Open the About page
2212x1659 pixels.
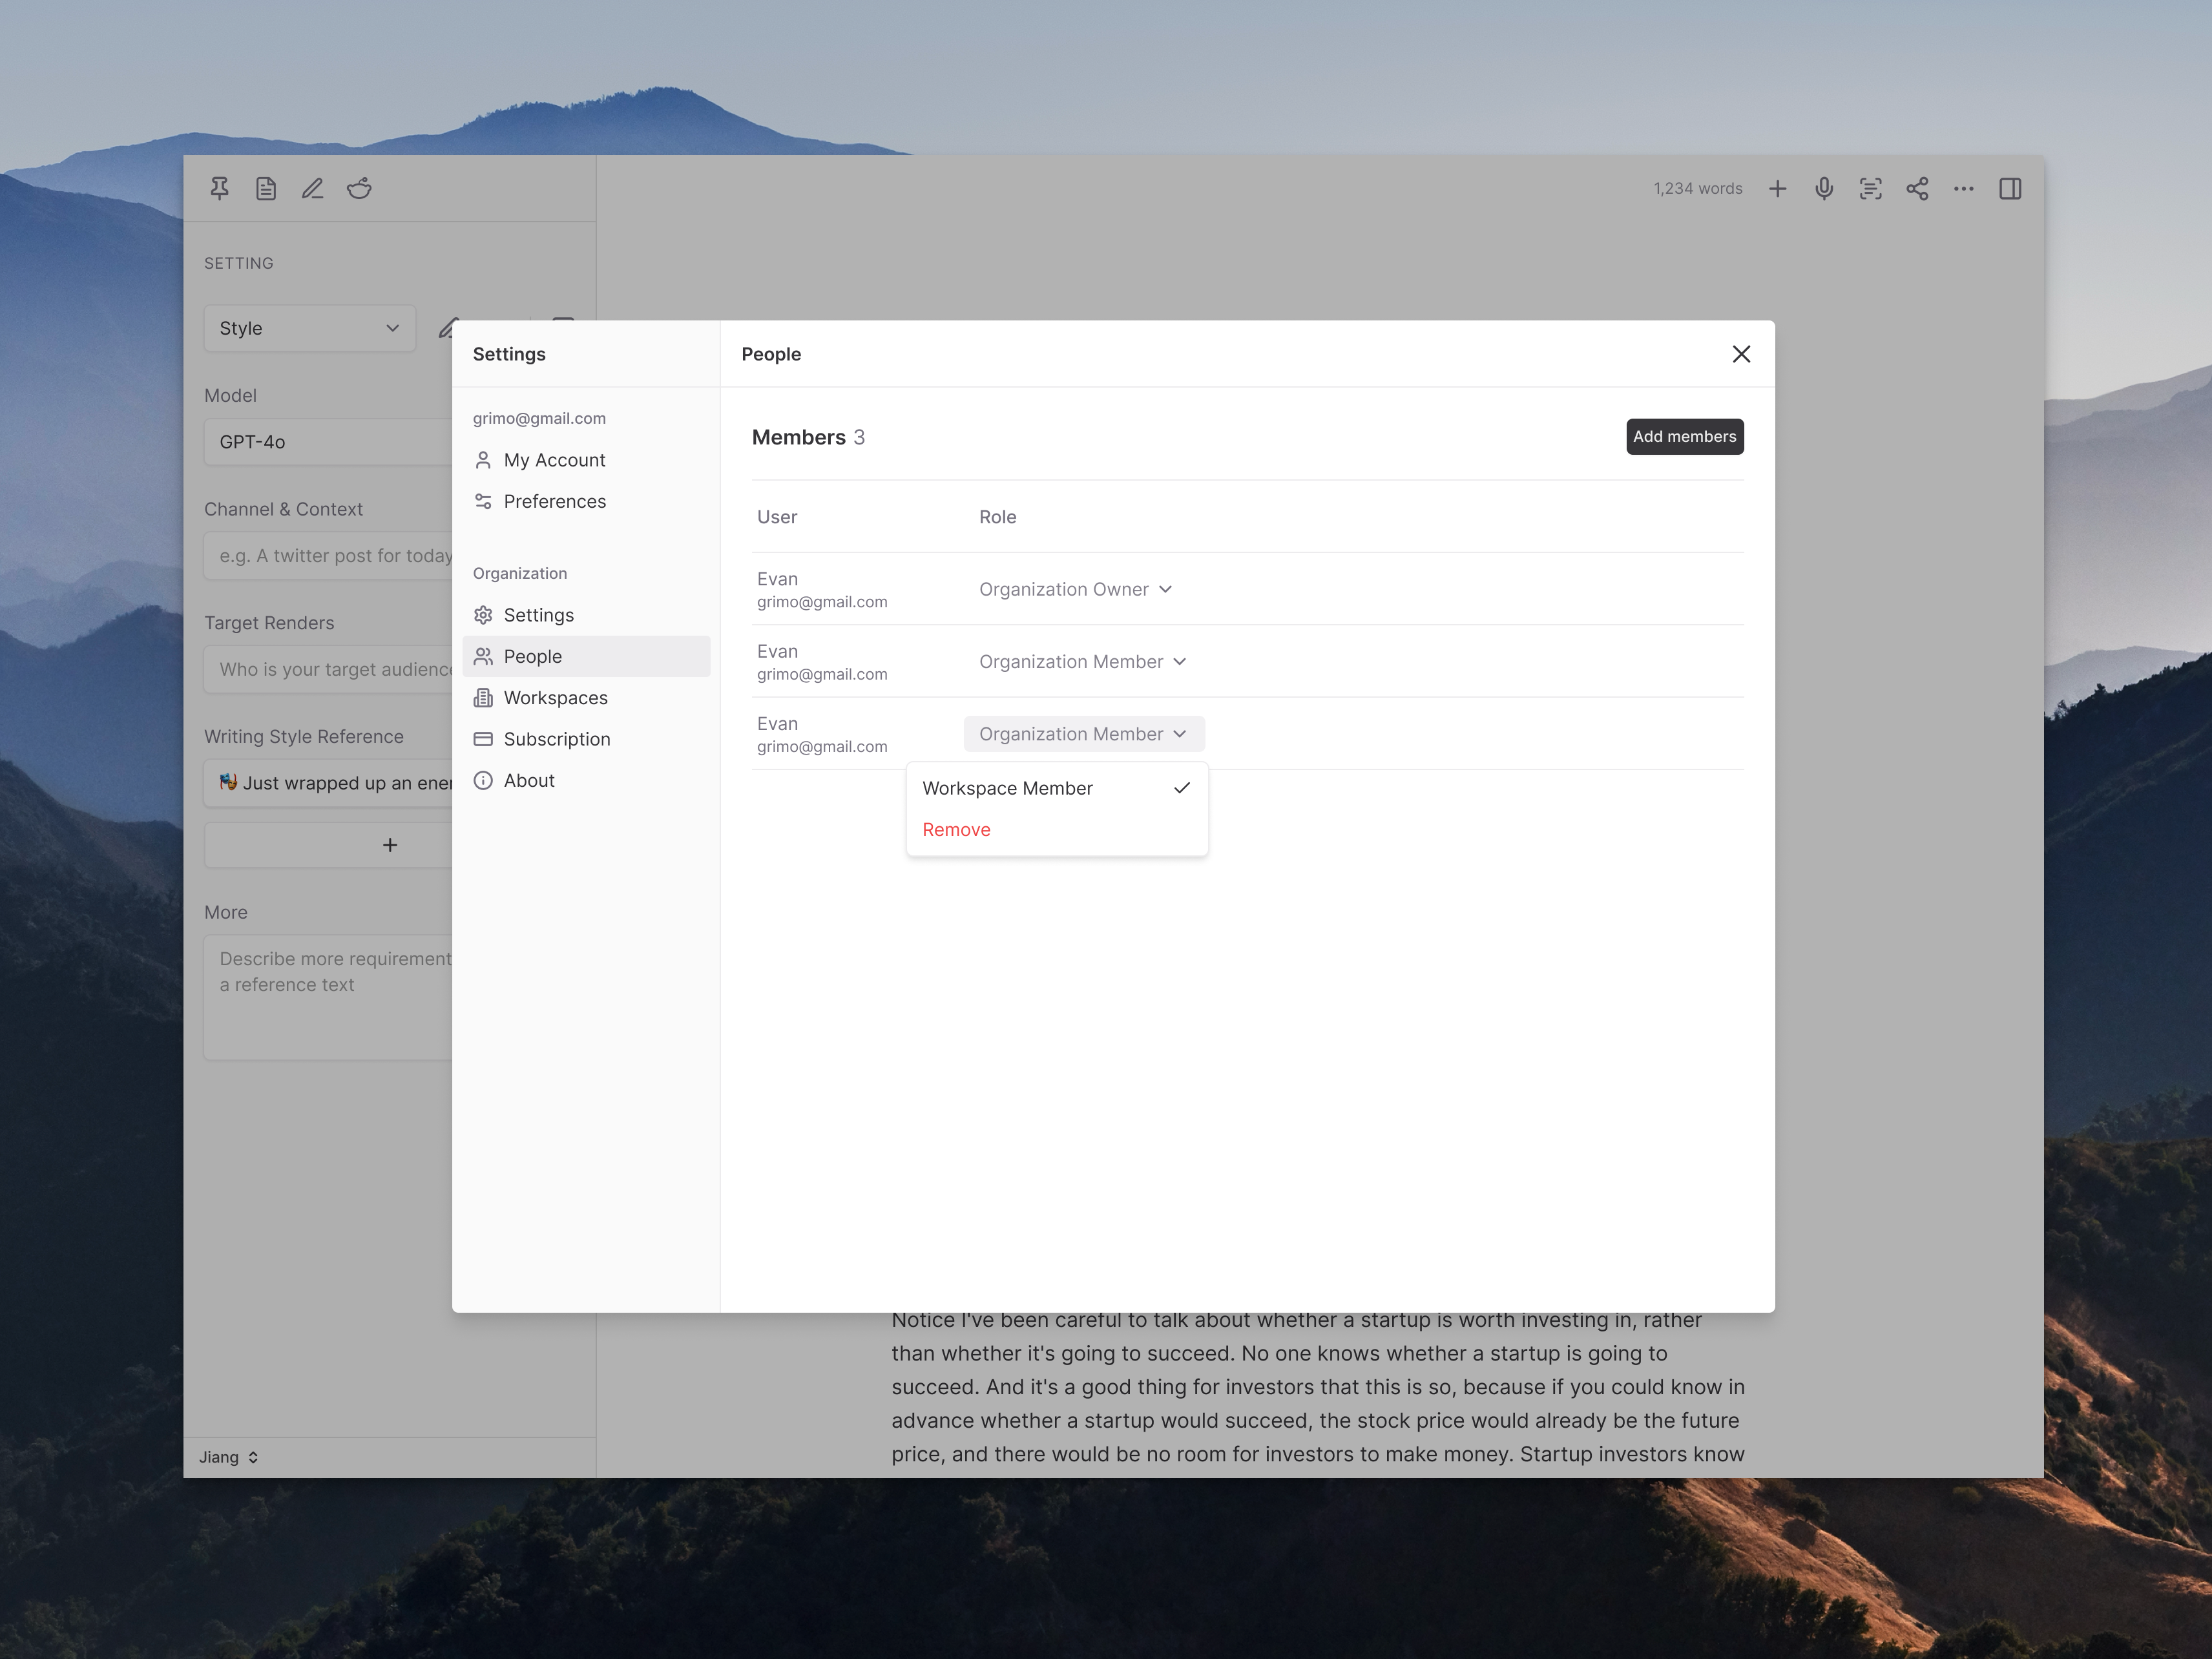[586, 780]
